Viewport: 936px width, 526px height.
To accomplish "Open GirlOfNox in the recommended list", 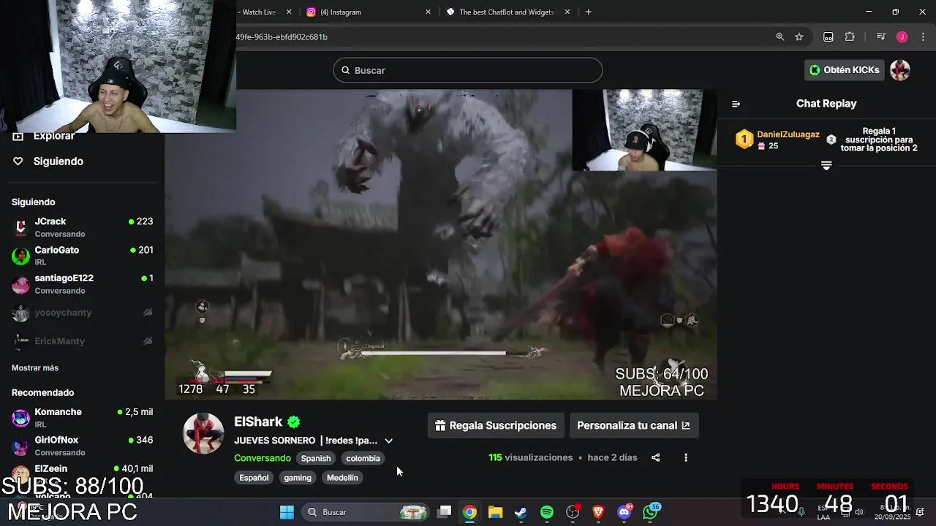I will pos(82,446).
